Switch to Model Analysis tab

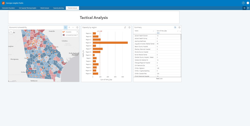coord(45,8)
